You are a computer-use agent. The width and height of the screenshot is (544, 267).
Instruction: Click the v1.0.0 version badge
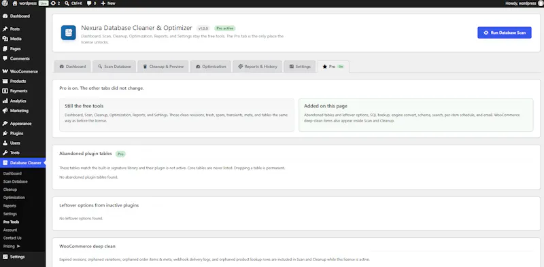(x=203, y=29)
